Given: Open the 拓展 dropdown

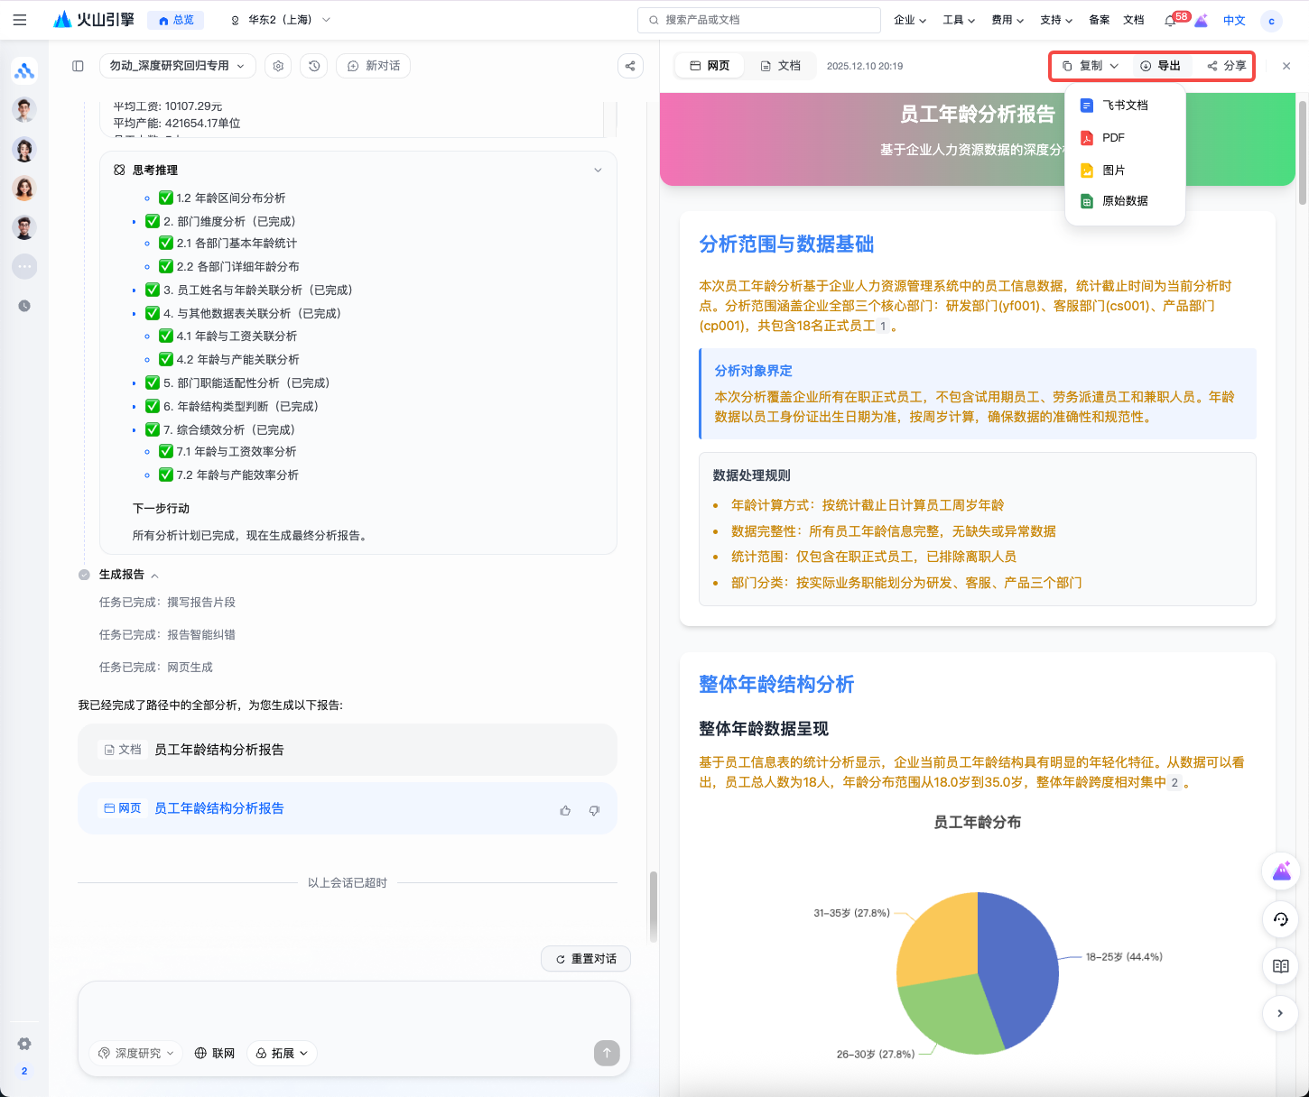Looking at the screenshot, I should (282, 1053).
